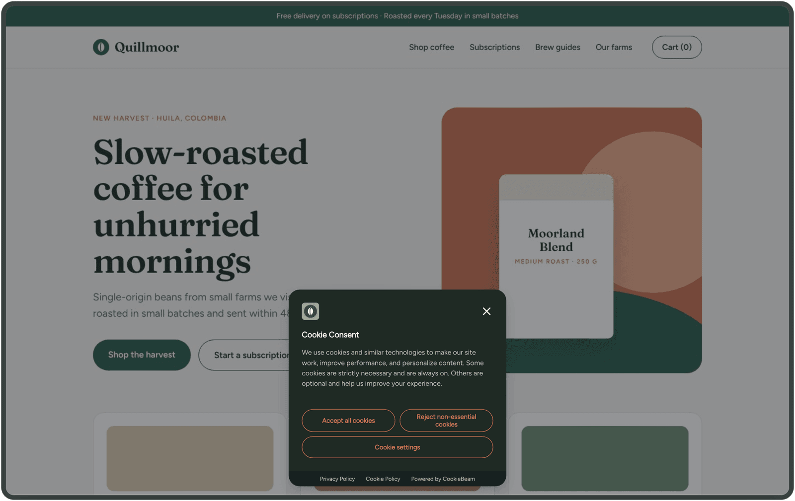Click the Quillmoor brand name
This screenshot has height=501, width=795.
pyautogui.click(x=147, y=47)
